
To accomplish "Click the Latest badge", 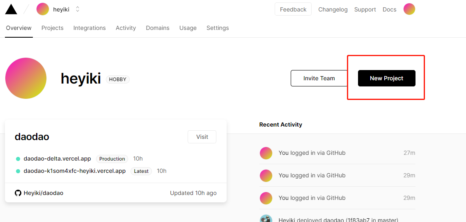I will pyautogui.click(x=141, y=171).
